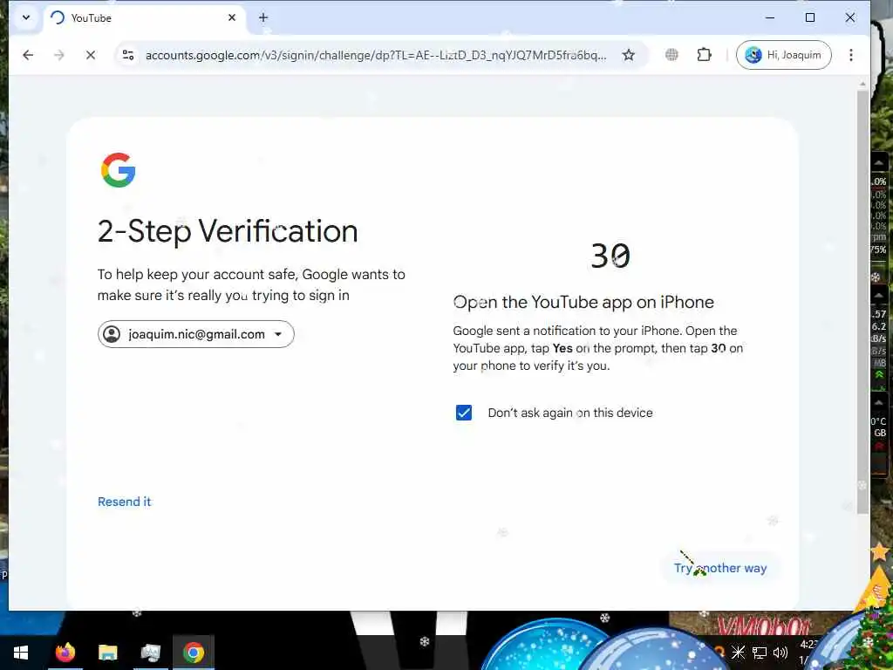Expand the tab search dropdown arrow

(x=26, y=17)
